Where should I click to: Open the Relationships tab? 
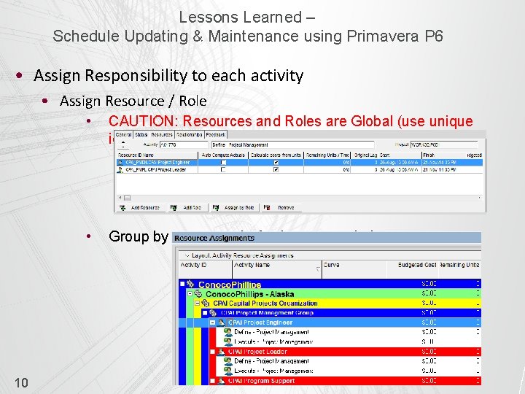click(190, 135)
